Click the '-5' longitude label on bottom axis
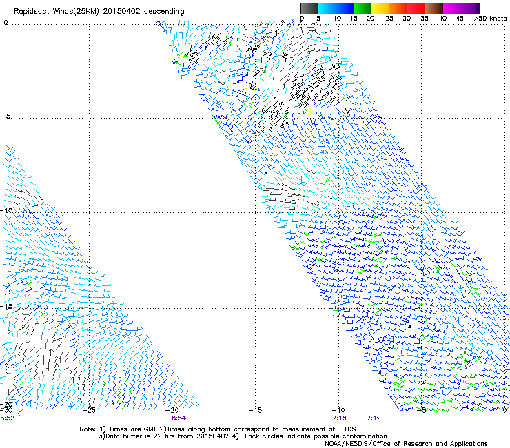The height and width of the screenshot is (448, 510). pyautogui.click(x=422, y=410)
